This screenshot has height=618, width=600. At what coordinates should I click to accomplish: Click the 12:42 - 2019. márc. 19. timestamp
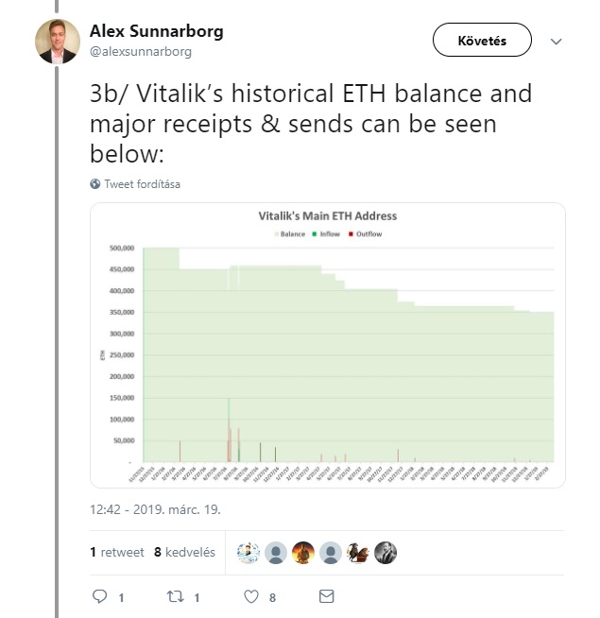tap(155, 509)
